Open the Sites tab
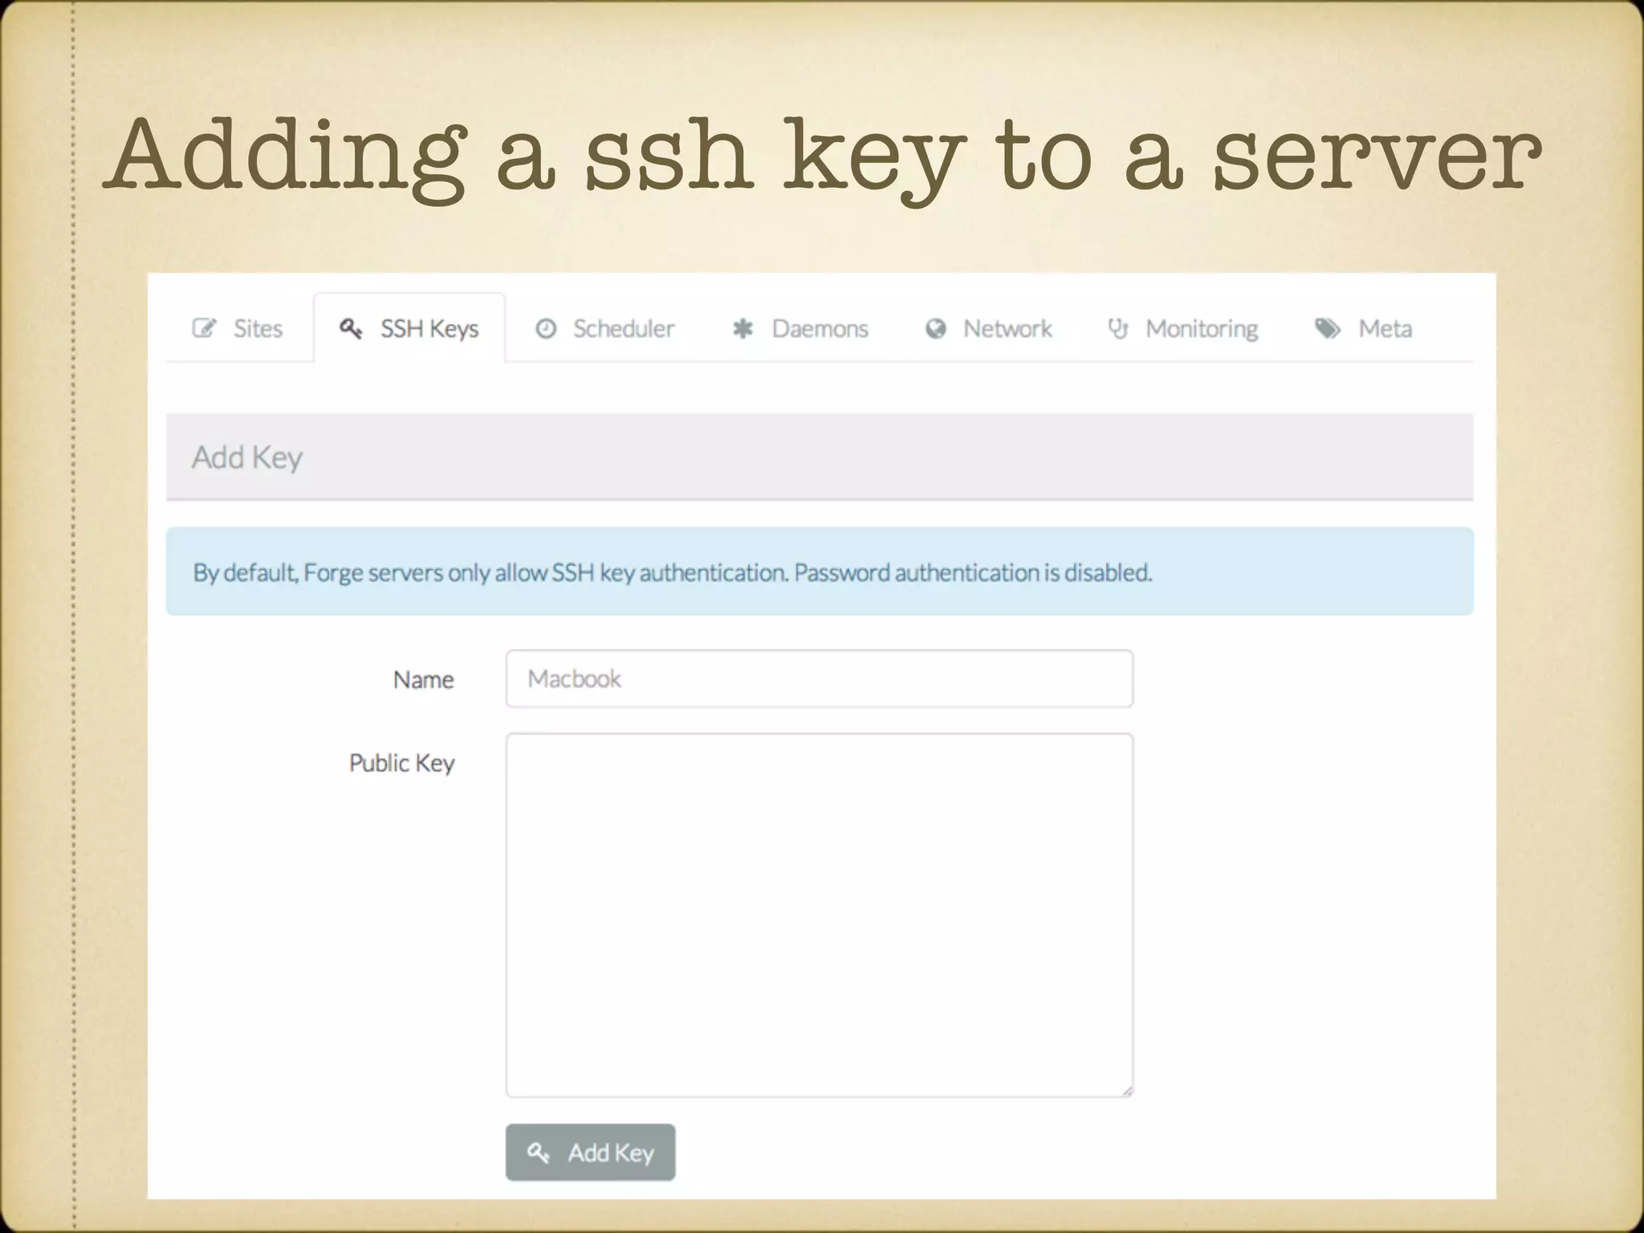Image resolution: width=1644 pixels, height=1233 pixels. click(238, 328)
